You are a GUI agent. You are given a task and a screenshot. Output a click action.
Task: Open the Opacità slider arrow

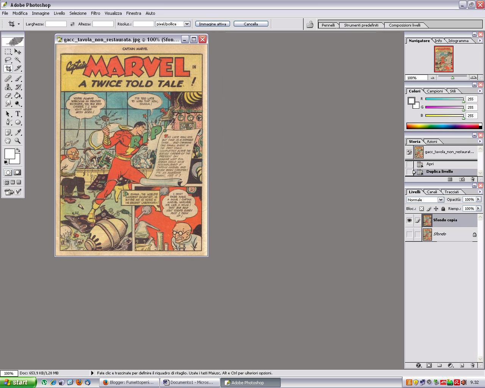pyautogui.click(x=478, y=199)
